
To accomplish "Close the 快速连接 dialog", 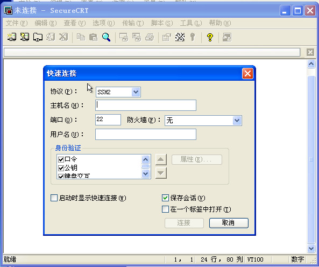I will [247, 73].
